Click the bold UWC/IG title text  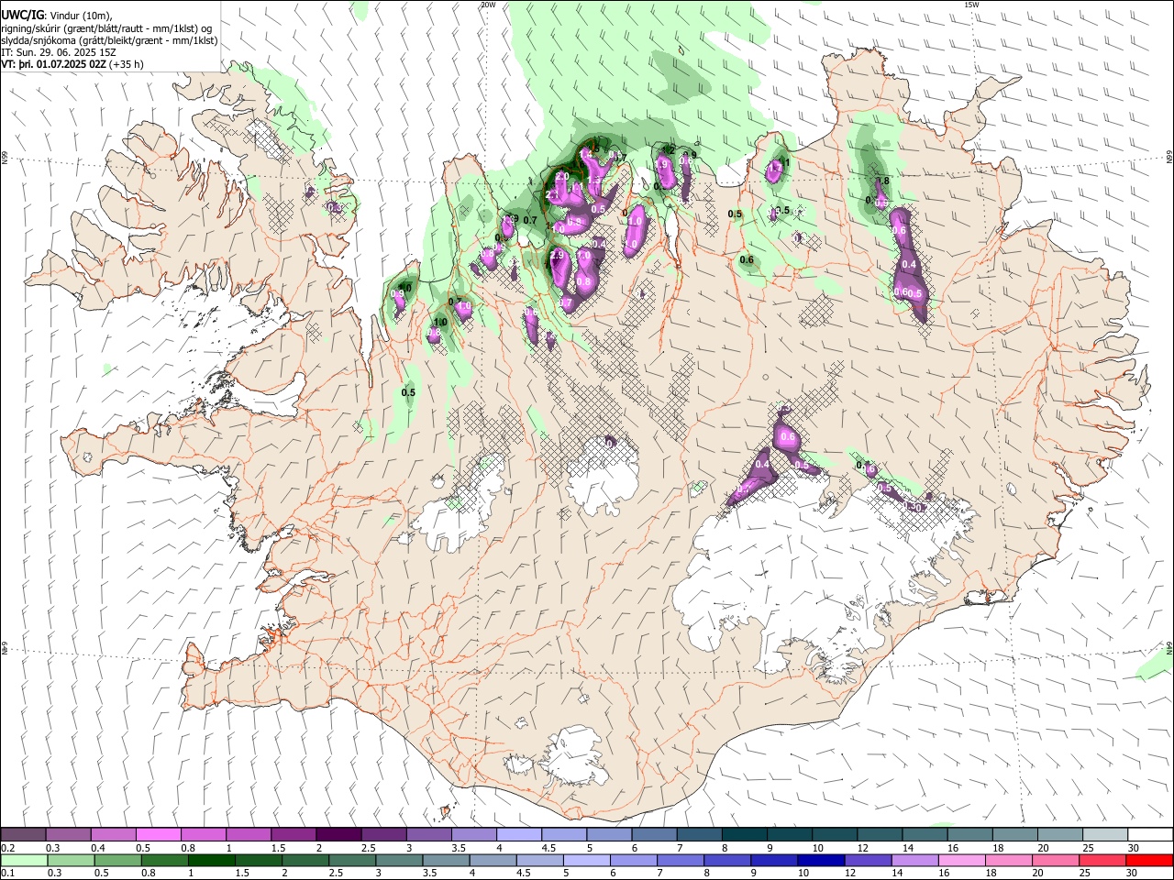tap(23, 15)
